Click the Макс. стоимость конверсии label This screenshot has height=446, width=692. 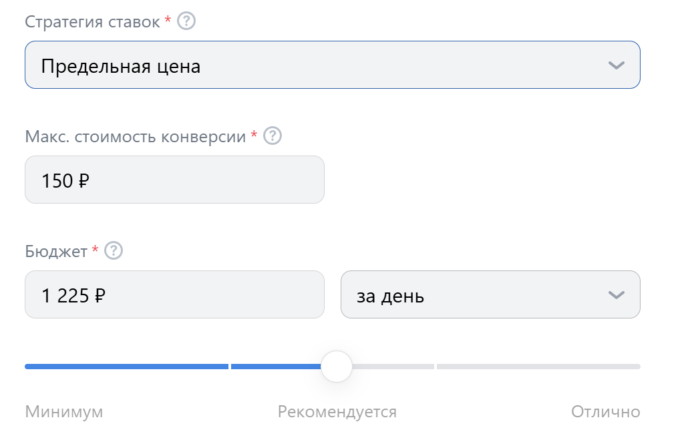pos(135,136)
